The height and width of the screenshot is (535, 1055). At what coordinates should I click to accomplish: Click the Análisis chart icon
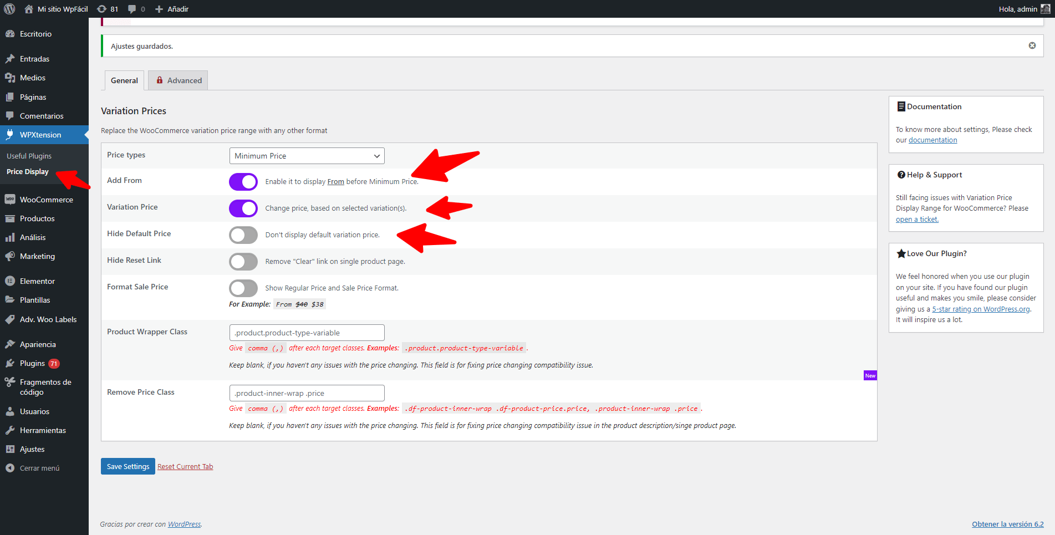10,237
